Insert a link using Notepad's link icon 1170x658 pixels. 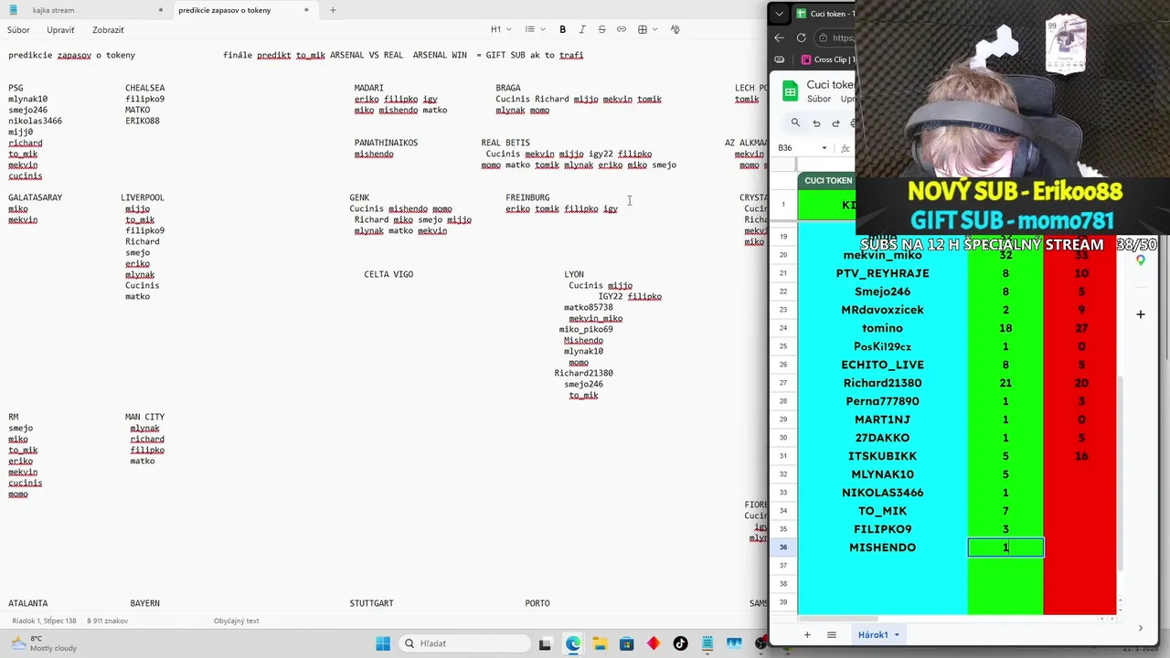[x=622, y=29]
